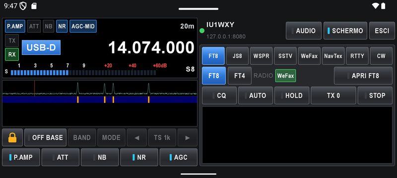The image size is (397, 178).
Task: Switch to the CW tab
Action: click(x=381, y=56)
